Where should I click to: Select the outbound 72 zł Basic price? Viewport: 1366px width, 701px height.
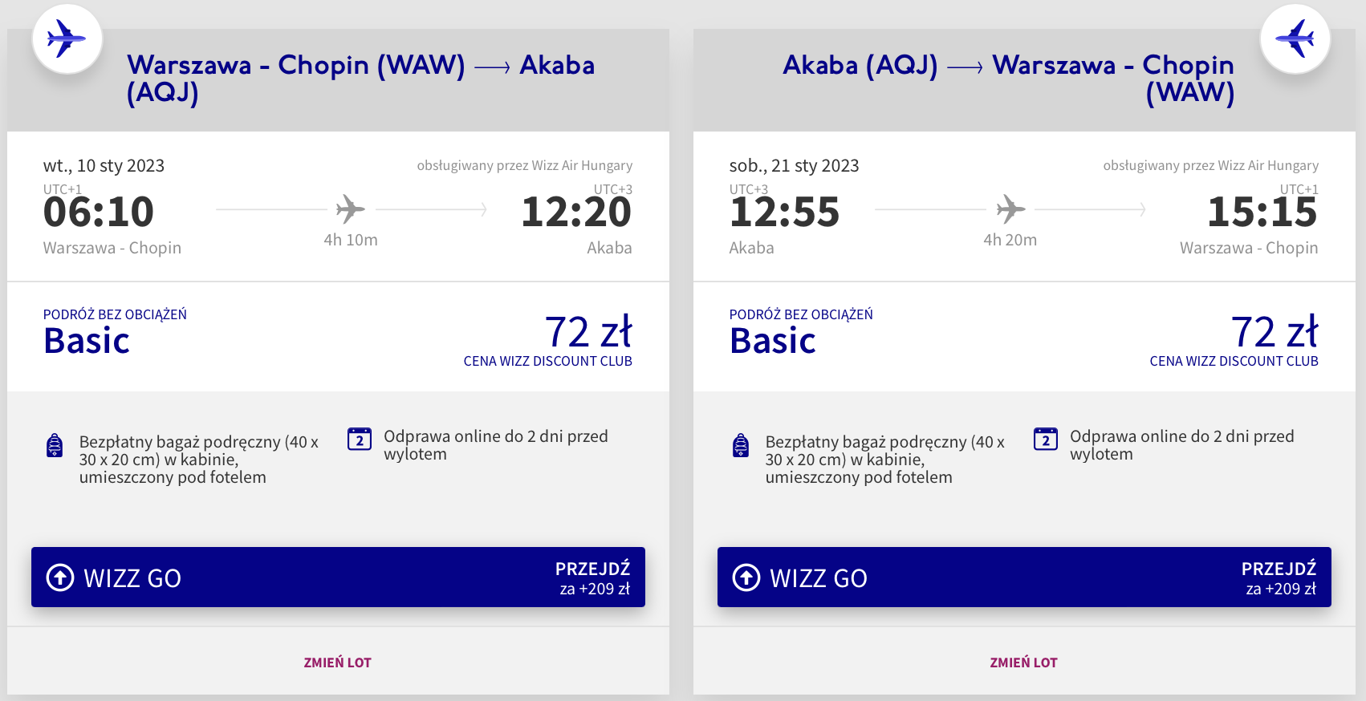[x=587, y=332]
